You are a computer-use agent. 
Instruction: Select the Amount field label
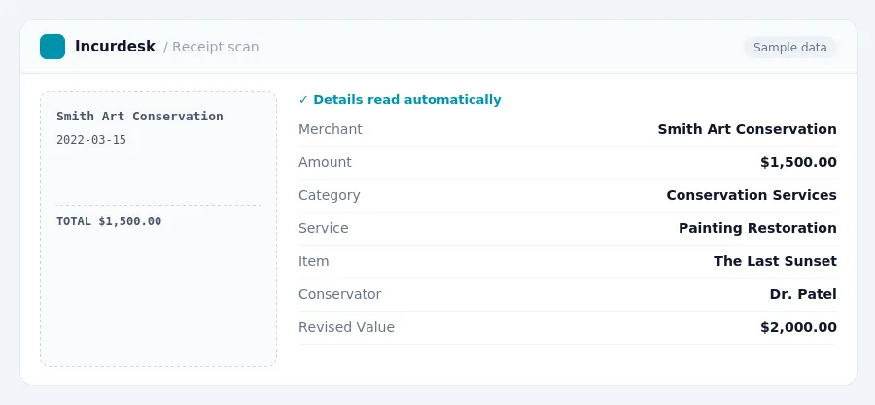325,162
